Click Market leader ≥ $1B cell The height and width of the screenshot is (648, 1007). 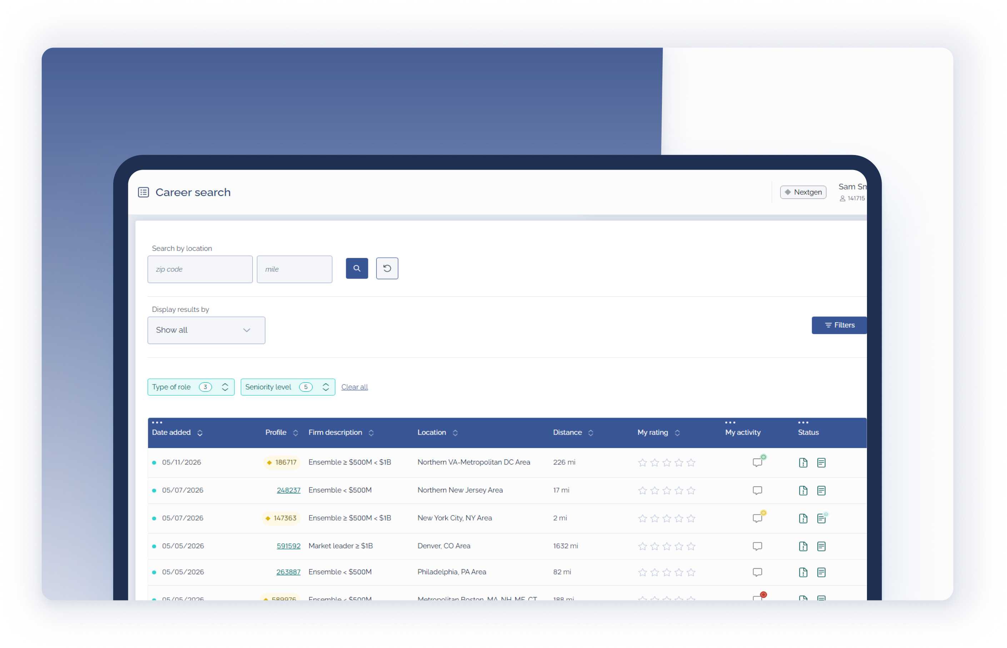click(340, 546)
